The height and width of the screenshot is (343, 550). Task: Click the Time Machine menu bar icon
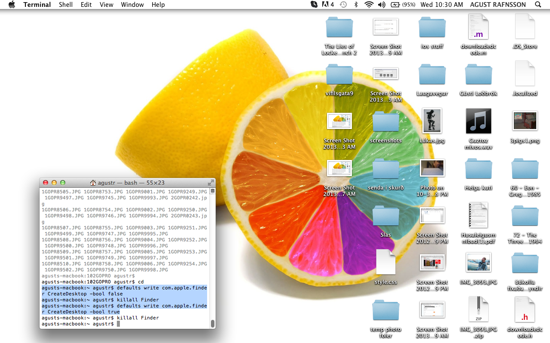click(x=343, y=5)
